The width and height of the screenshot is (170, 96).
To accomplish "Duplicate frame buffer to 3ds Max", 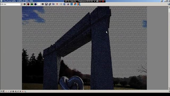I will (x=61, y=4).
